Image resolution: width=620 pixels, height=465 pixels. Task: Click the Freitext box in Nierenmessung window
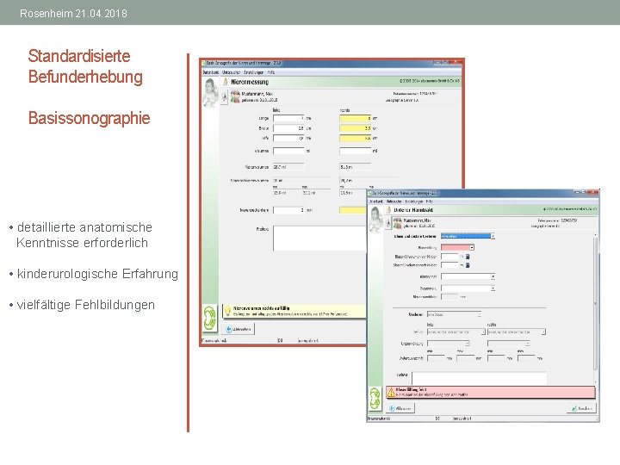click(319, 239)
